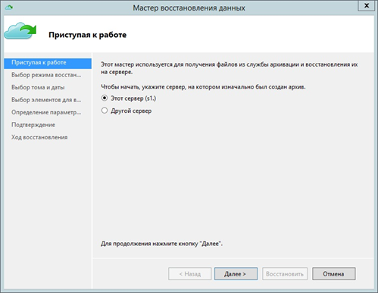Viewport: 378px width, 293px height.
Task: Click the large cloud restore icon in the header
Action: click(20, 31)
